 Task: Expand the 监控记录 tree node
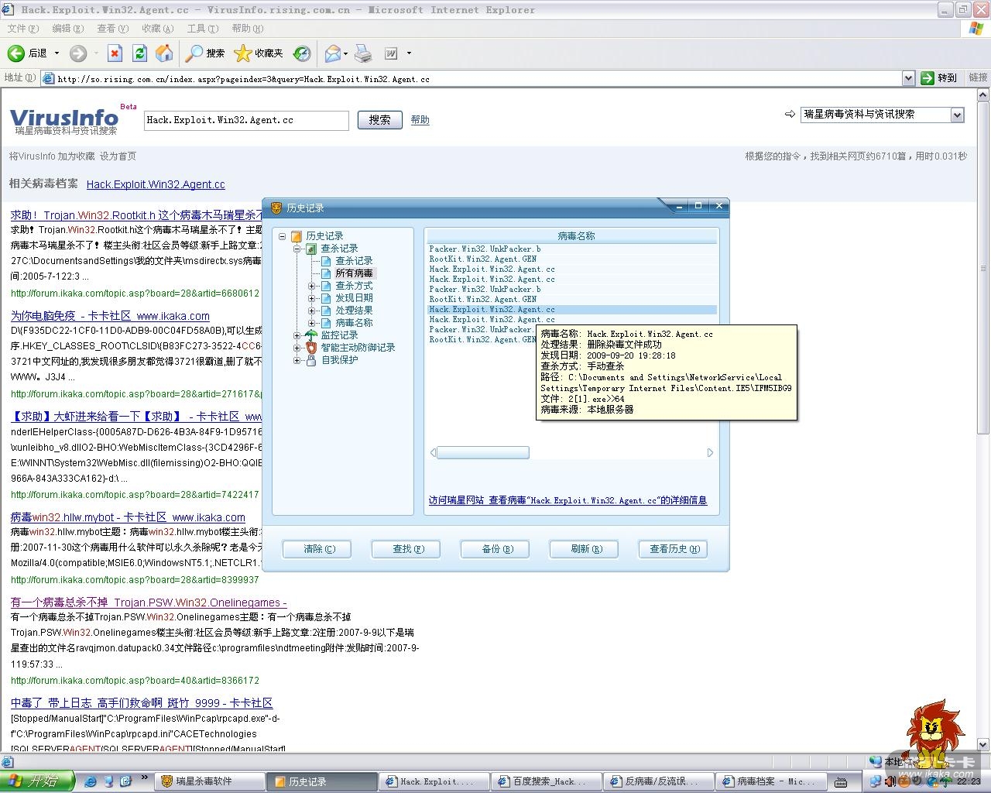pyautogui.click(x=297, y=335)
